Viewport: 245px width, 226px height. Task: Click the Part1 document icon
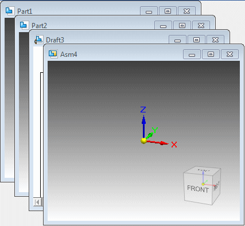pyautogui.click(x=10, y=11)
